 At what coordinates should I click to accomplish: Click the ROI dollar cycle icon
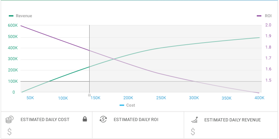coord(103,119)
